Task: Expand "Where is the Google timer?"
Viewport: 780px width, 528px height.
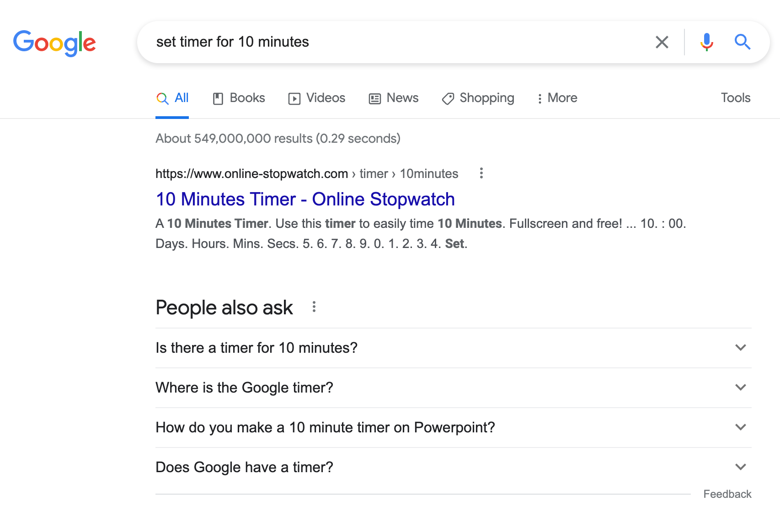Action: (741, 388)
